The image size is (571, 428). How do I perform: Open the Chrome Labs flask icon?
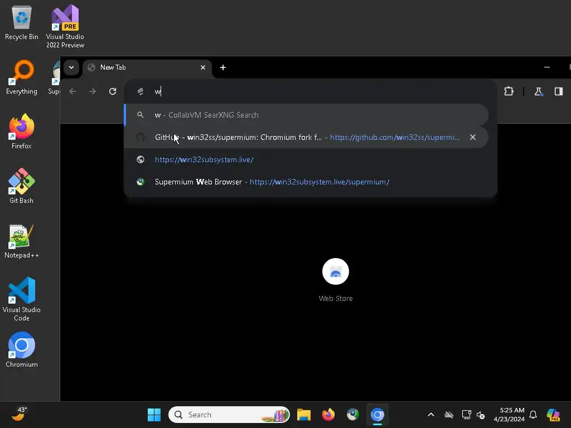[x=538, y=91]
